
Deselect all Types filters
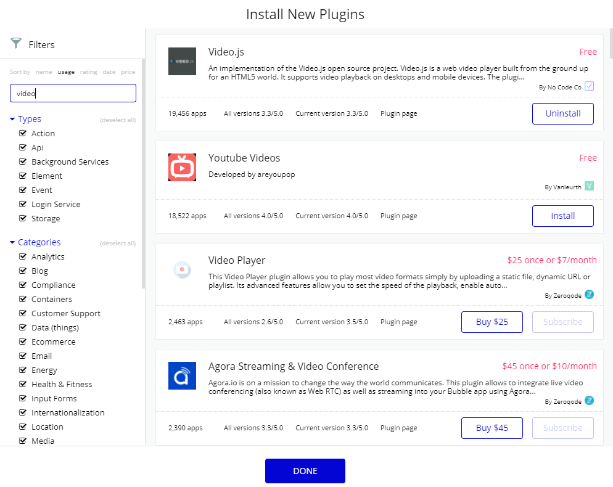[x=118, y=120]
